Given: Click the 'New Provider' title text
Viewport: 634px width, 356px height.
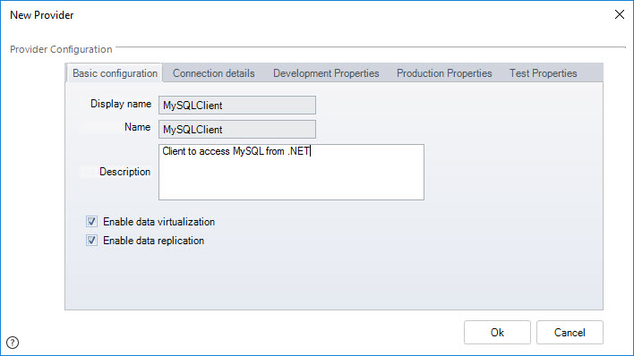Looking at the screenshot, I should coord(42,15).
